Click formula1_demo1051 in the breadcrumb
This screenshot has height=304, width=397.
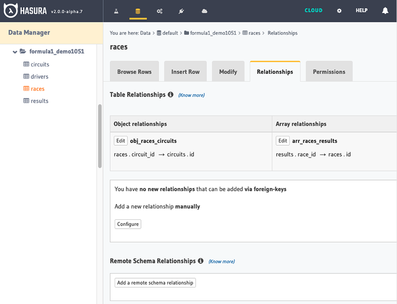213,33
